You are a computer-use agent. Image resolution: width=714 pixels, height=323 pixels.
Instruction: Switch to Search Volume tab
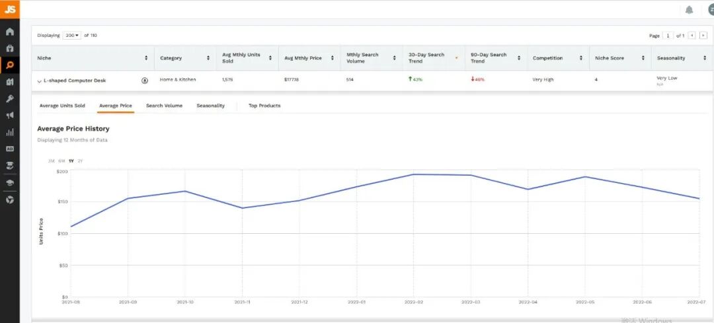click(164, 106)
